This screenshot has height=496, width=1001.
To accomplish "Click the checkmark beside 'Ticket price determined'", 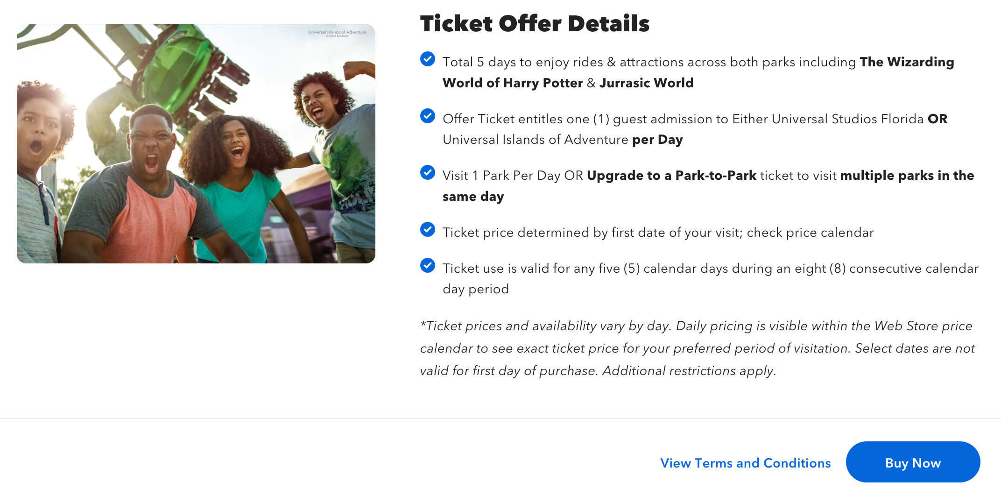I will click(x=427, y=229).
